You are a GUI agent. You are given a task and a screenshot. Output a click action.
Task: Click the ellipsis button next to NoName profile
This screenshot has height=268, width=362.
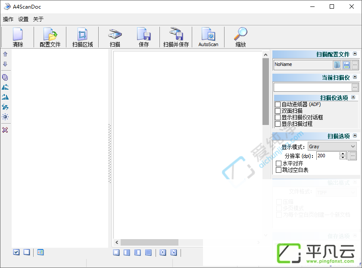click(355, 65)
